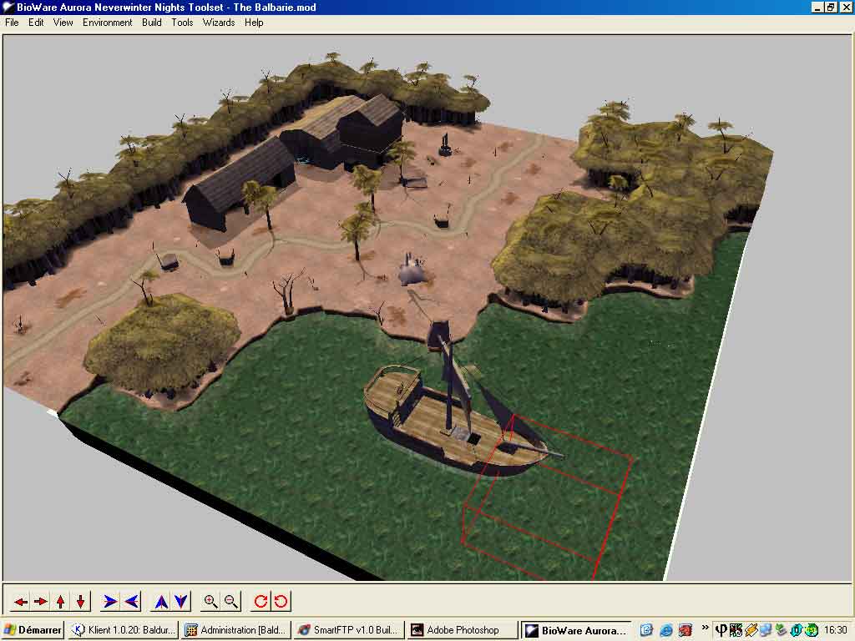Rotate view using blue left-pointing arrow
Viewport: 855px width, 641px height.
pyautogui.click(x=131, y=602)
